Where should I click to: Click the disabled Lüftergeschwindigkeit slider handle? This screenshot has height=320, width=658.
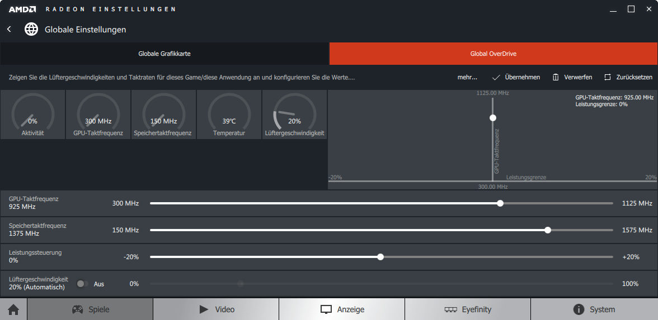coord(241,284)
